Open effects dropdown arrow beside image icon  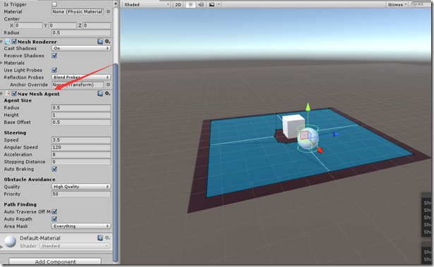219,4
